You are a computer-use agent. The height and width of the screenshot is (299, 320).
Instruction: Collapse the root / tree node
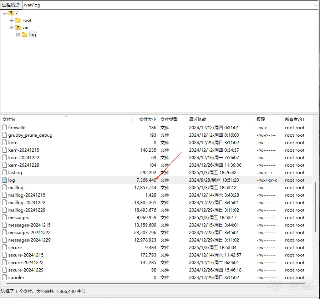click(5, 13)
